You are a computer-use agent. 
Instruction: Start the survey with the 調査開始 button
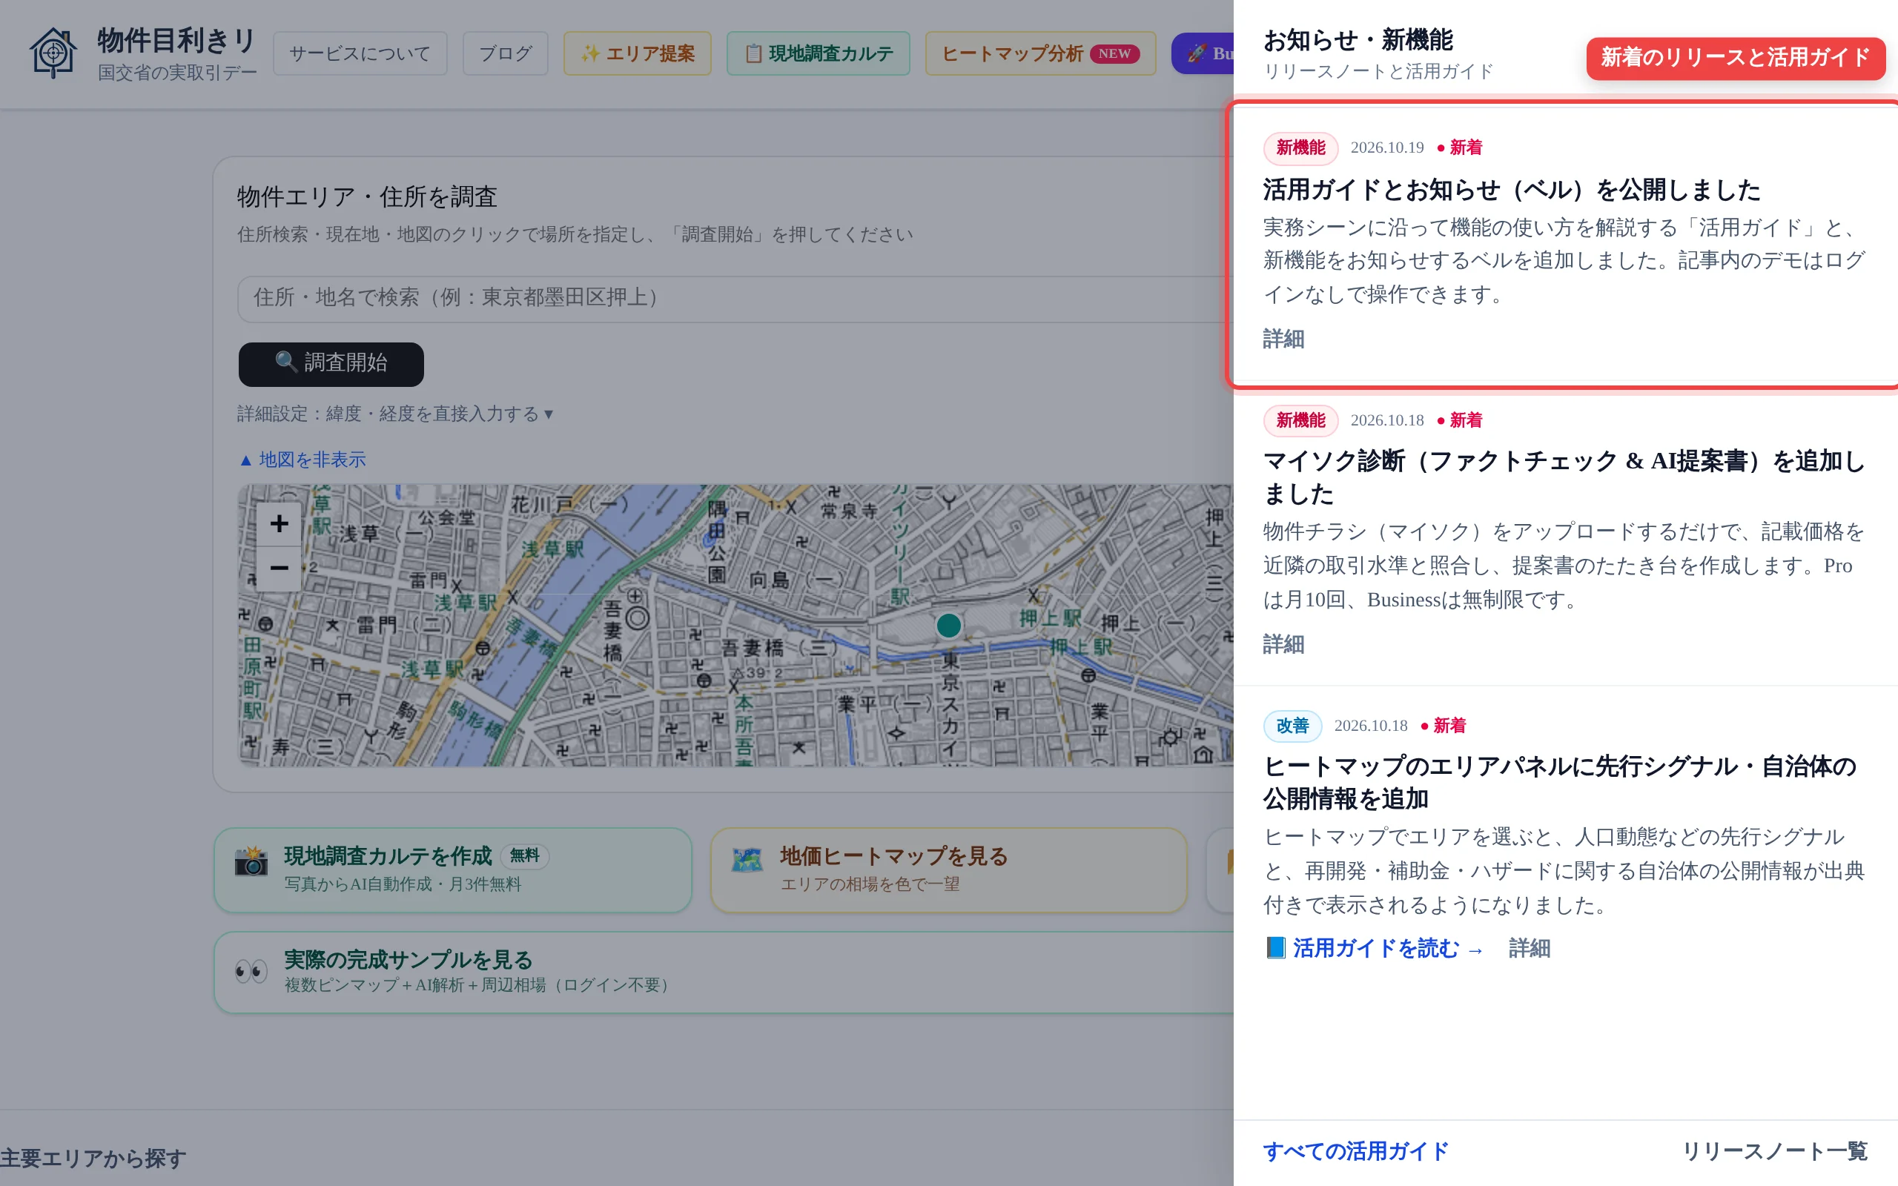[x=331, y=364]
